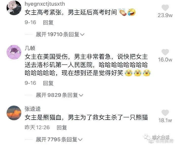The width and height of the screenshot is (175, 145).
Task: Click the comment text about 洛杉矶第一人民医院
Action: 86,65
